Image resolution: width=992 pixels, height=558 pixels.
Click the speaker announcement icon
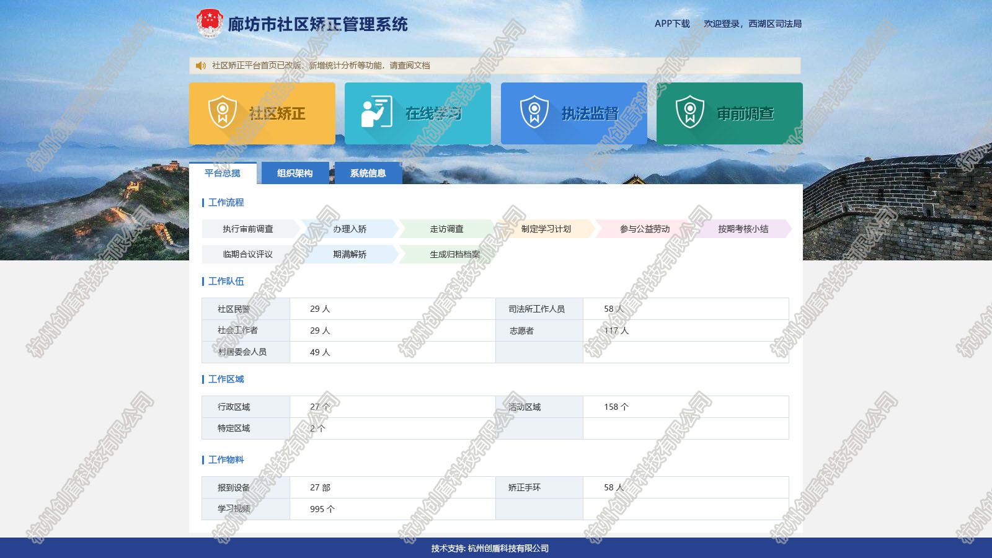coord(200,66)
